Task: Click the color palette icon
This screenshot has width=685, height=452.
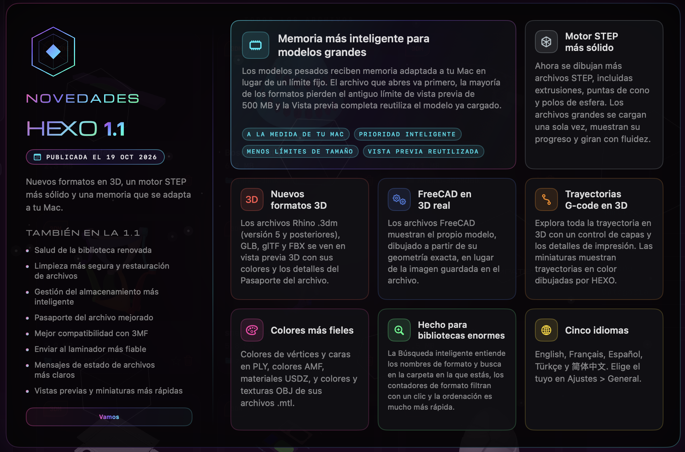Action: (x=252, y=330)
